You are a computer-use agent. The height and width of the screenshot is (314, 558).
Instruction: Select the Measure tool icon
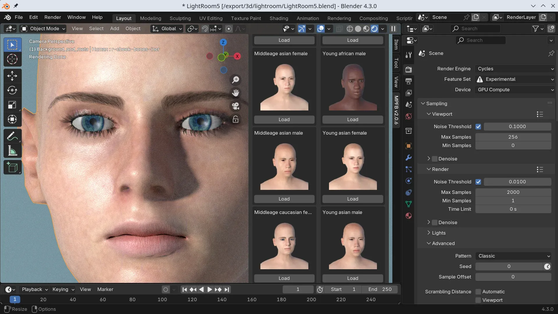(12, 152)
